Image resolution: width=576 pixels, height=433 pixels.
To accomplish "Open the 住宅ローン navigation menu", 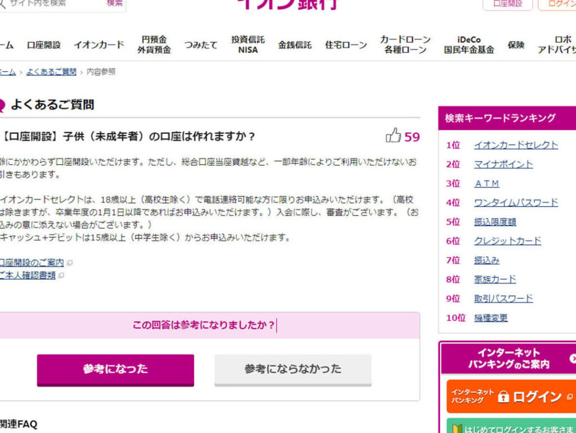I will (345, 45).
